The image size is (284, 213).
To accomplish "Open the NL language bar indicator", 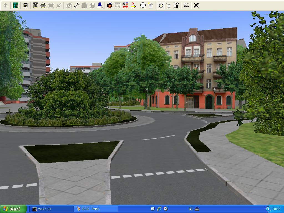I will pyautogui.click(x=191, y=209).
